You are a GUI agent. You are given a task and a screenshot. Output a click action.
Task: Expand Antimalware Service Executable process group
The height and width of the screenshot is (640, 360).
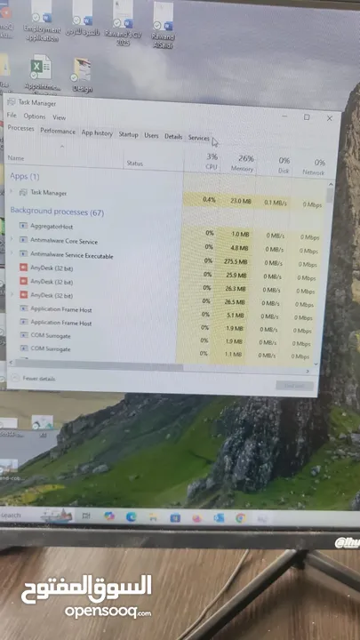pyautogui.click(x=12, y=252)
